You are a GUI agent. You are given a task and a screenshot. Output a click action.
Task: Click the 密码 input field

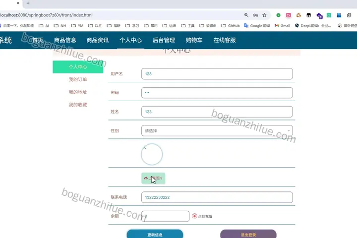click(217, 93)
